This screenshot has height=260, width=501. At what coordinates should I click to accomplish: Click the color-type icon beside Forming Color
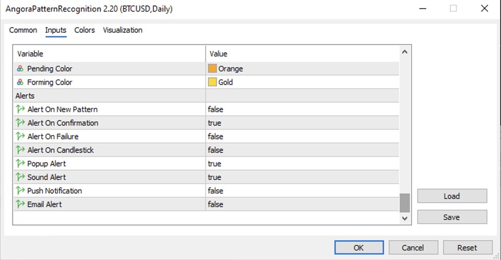(20, 82)
